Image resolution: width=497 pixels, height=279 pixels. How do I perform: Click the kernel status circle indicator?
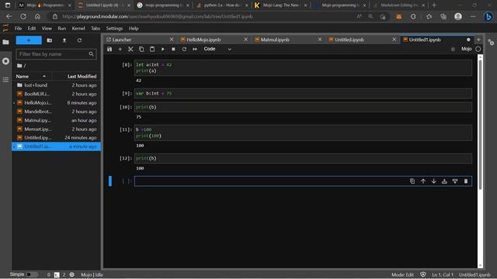coord(478,49)
